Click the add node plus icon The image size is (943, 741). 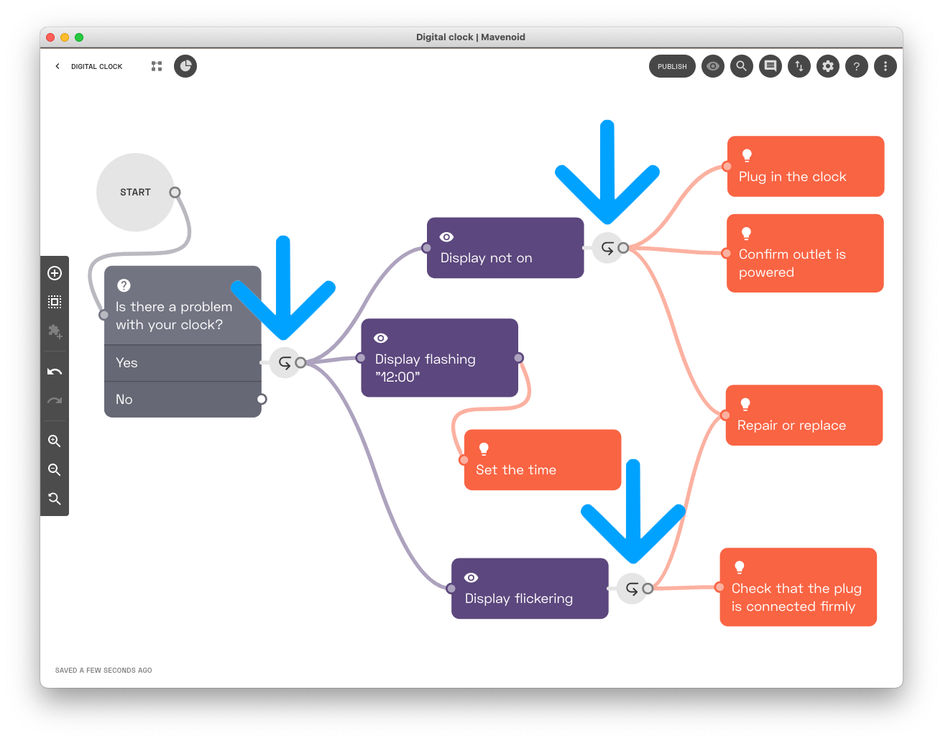click(x=55, y=273)
